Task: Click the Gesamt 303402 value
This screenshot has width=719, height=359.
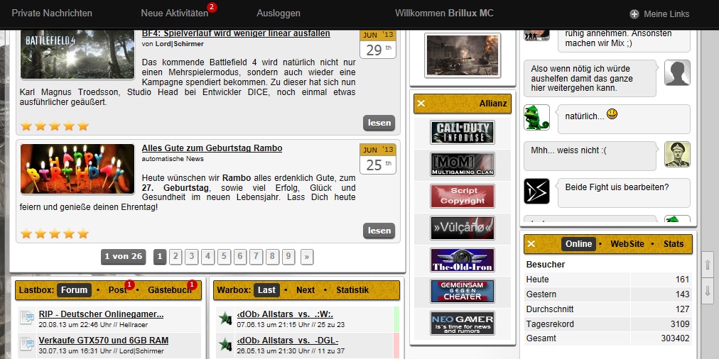Action: coord(676,338)
